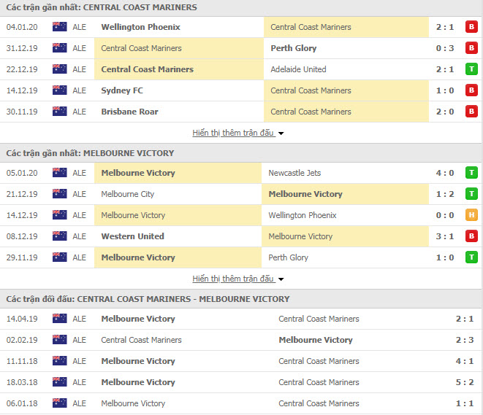Expand more Central Coast Mariners matches arrow

coord(281,133)
